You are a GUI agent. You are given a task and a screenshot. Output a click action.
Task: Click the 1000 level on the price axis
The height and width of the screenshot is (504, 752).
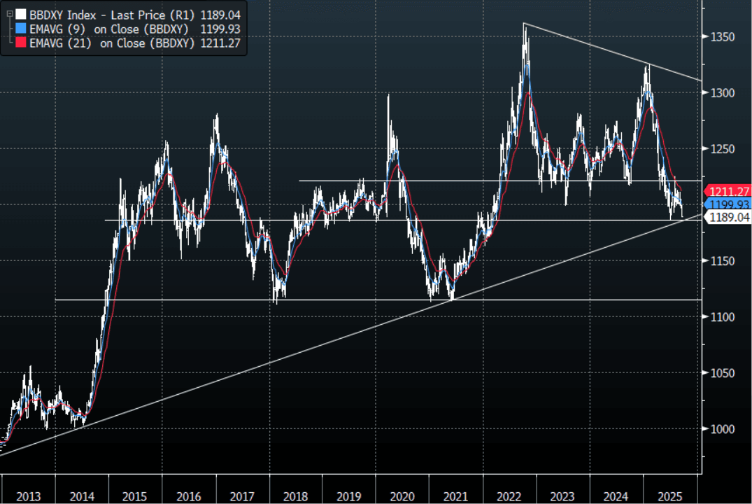pyautogui.click(x=720, y=429)
